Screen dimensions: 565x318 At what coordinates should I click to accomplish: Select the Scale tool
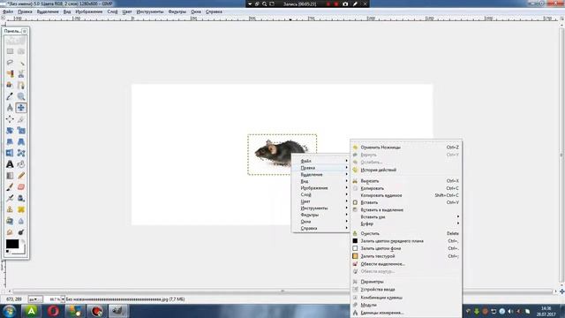21,130
